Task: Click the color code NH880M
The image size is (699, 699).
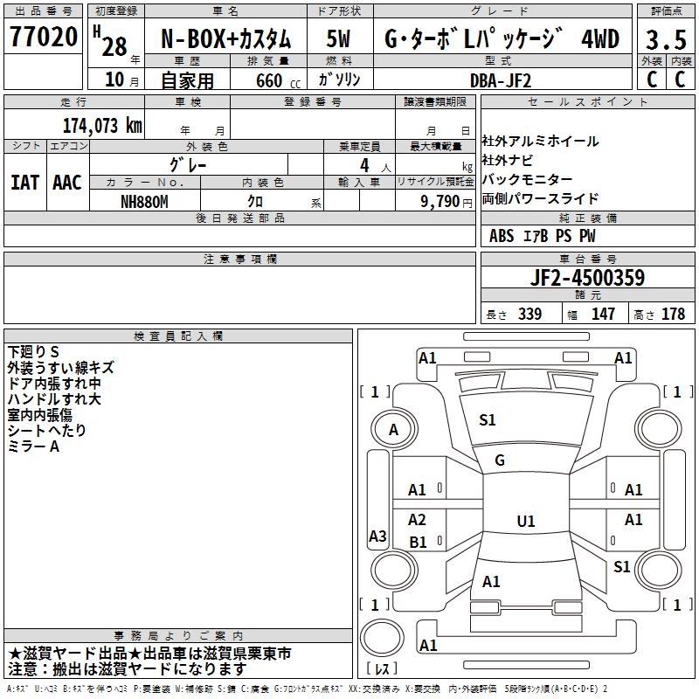Action: (145, 201)
